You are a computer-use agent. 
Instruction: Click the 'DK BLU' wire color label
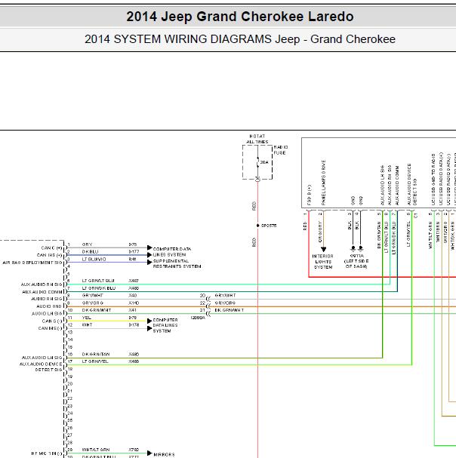(90, 251)
